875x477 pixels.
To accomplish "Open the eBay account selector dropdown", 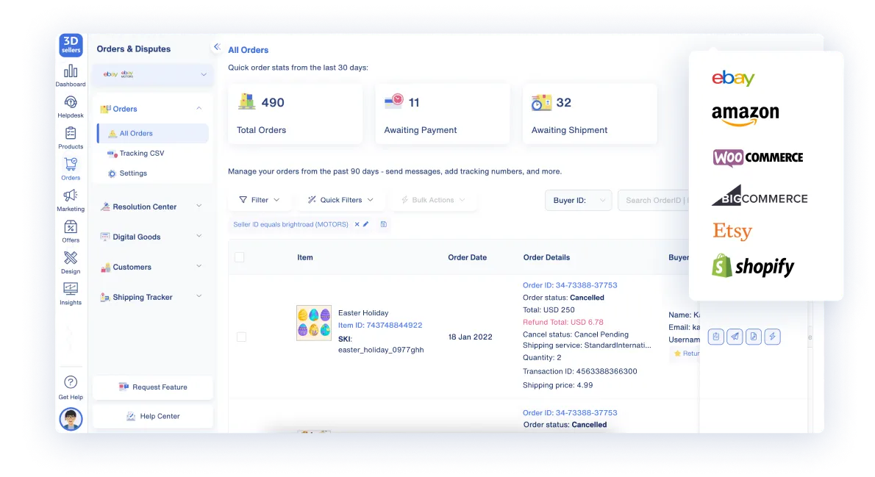I will coord(153,74).
